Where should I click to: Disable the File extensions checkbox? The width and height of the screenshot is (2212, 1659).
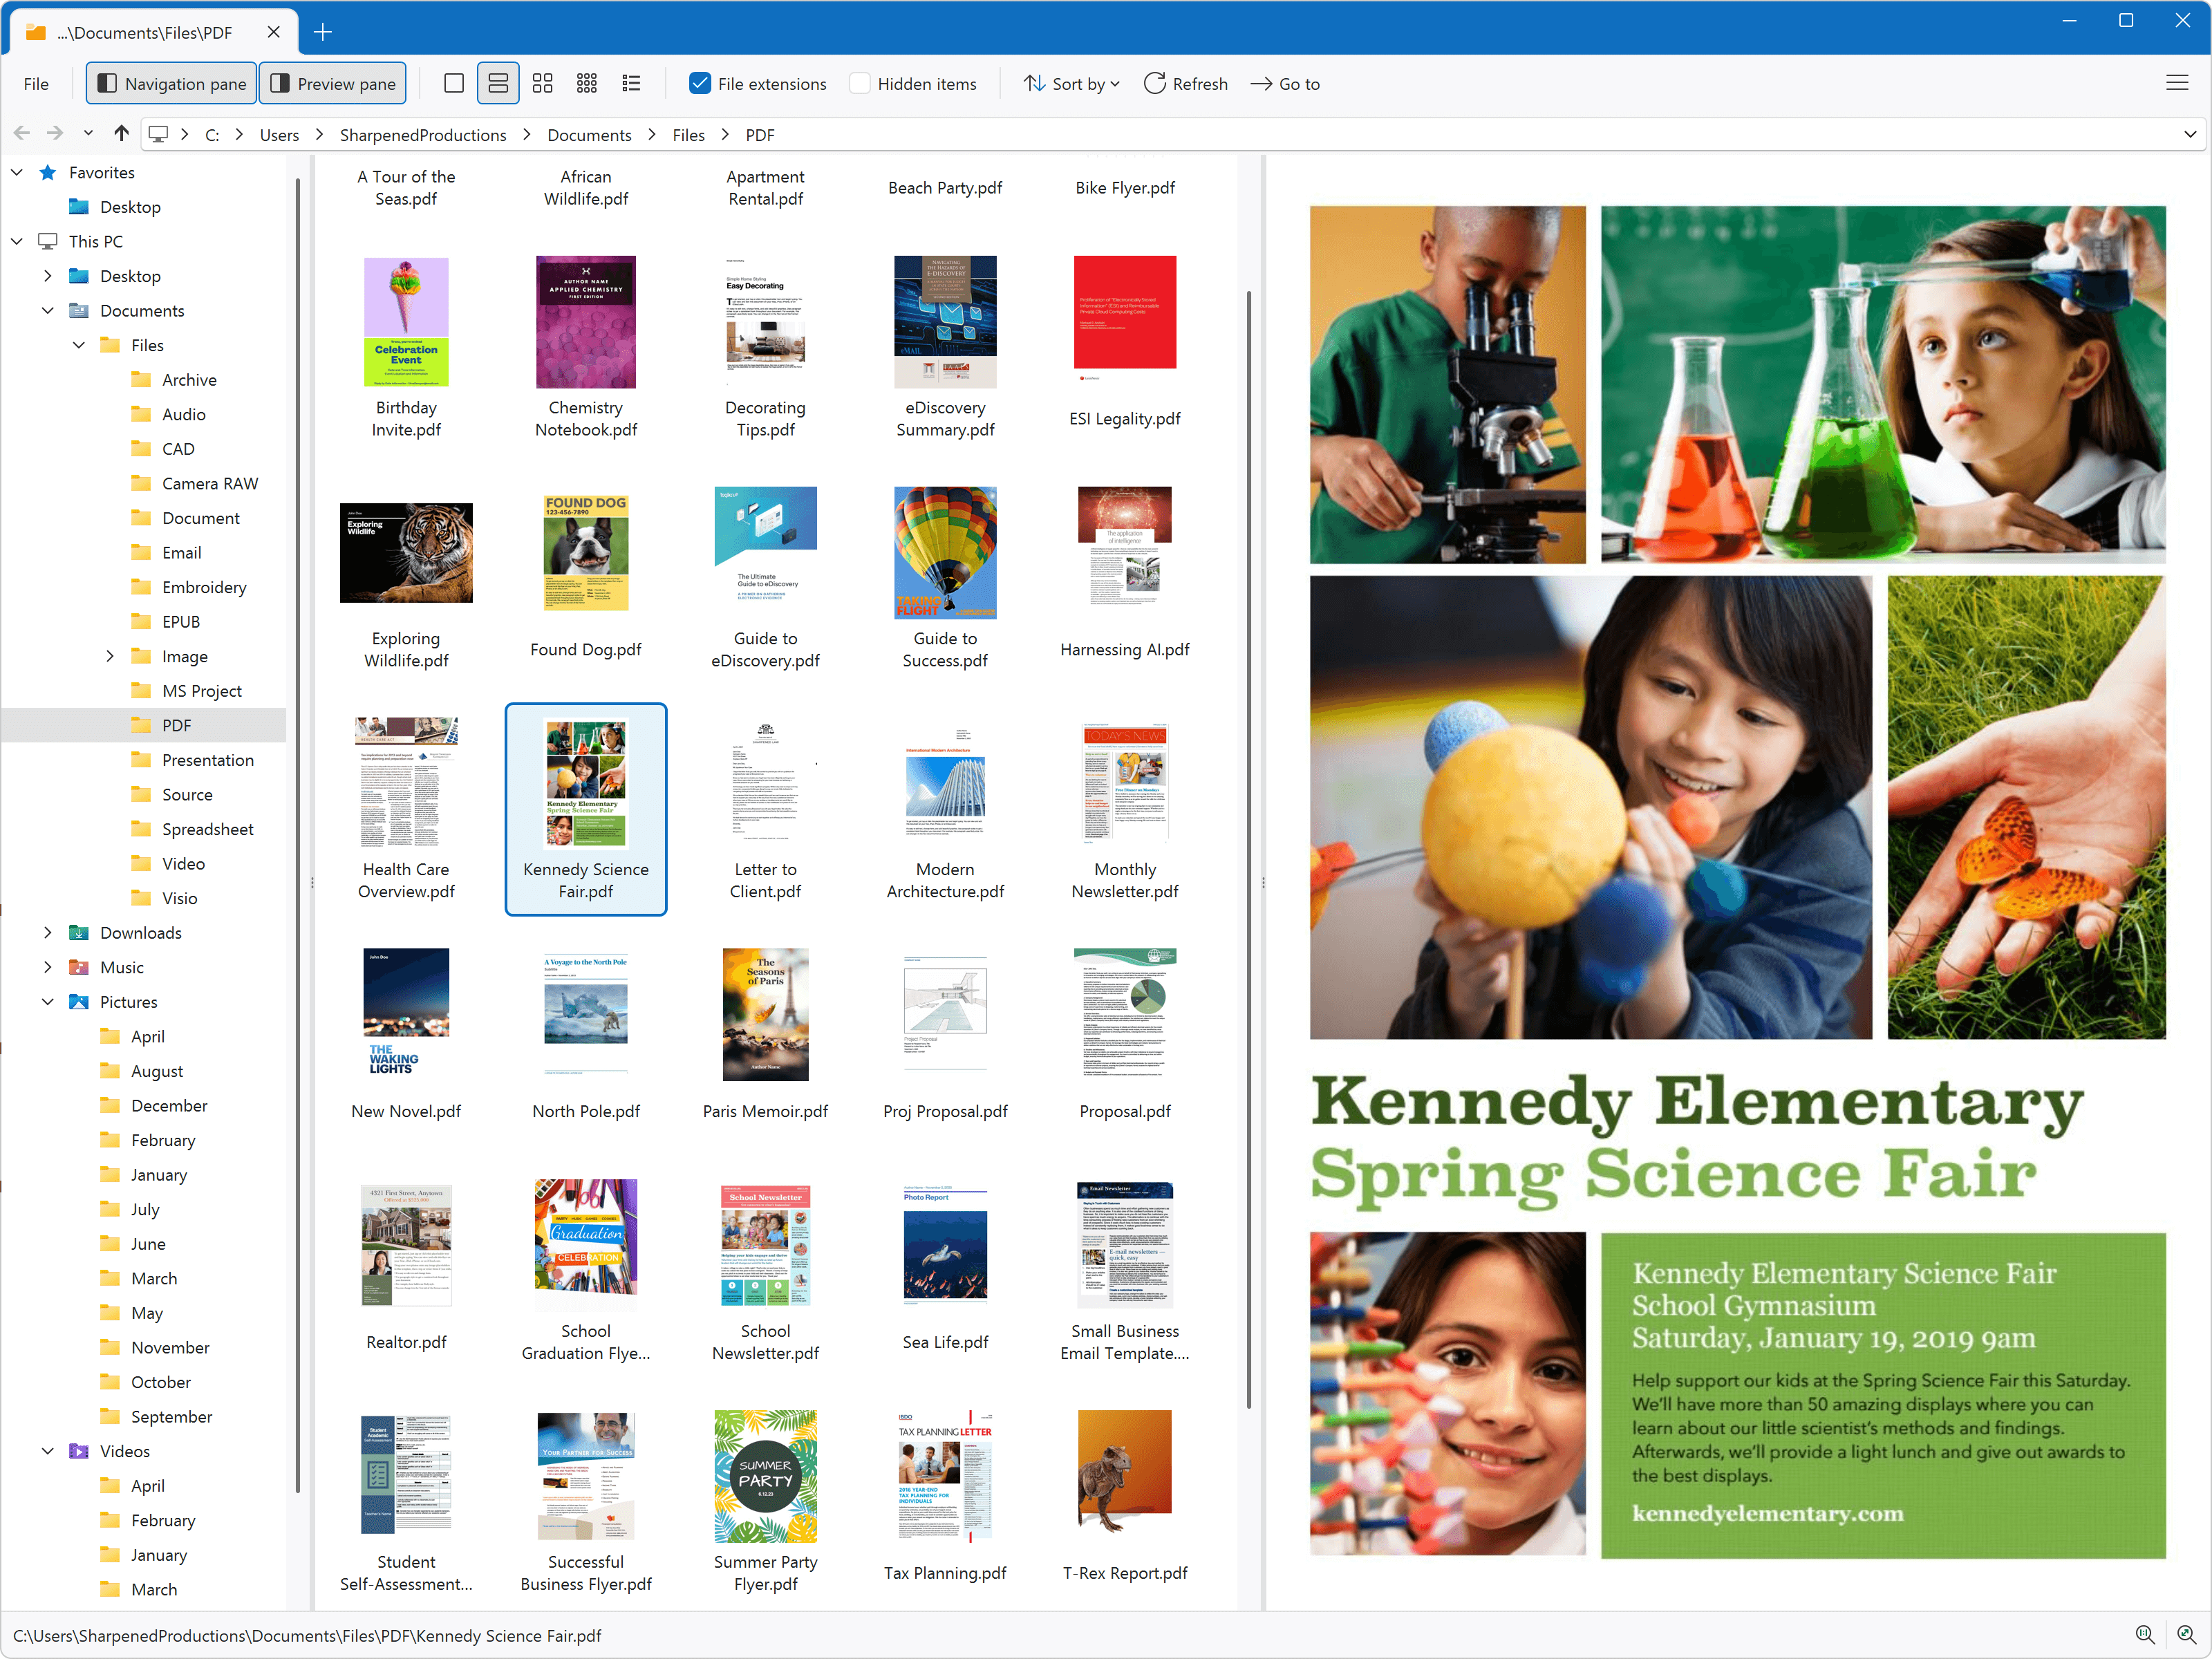[699, 83]
